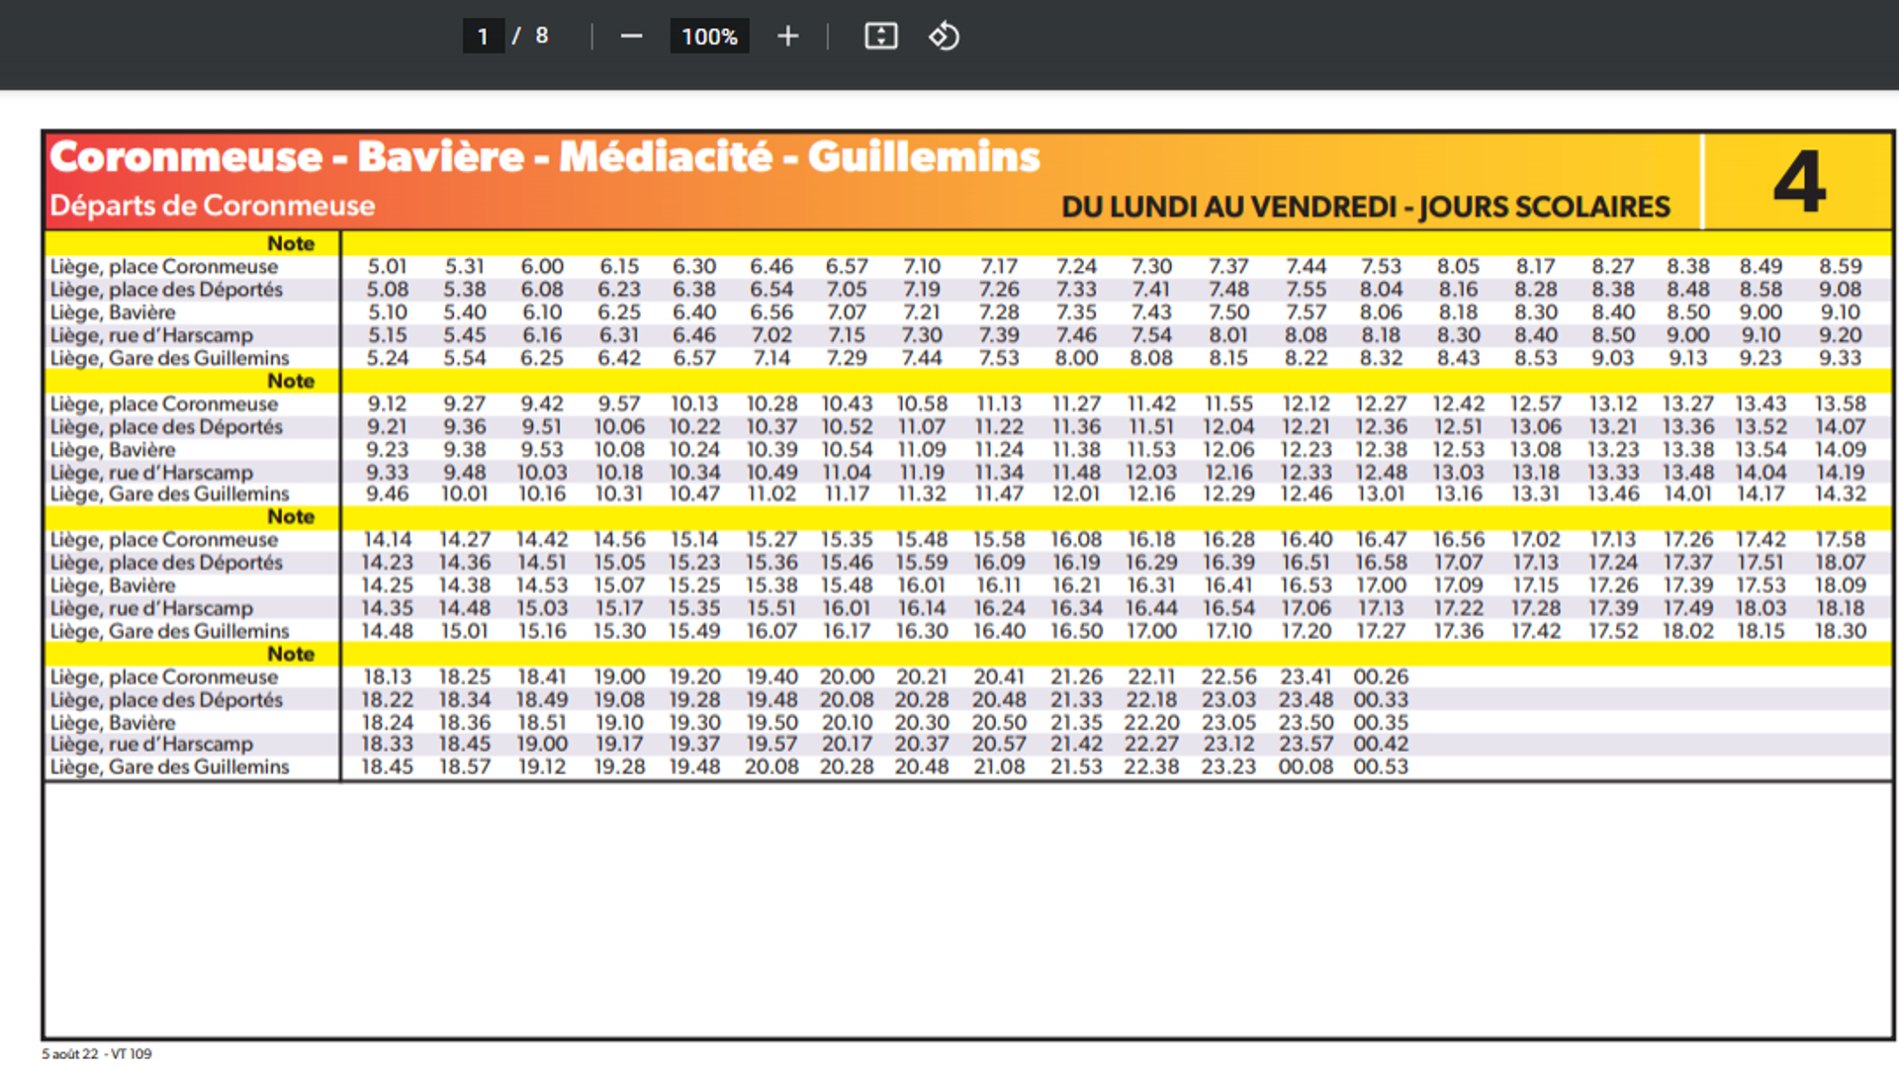The width and height of the screenshot is (1899, 1067).
Task: Click the last departure time 00.26
Action: (x=1381, y=677)
